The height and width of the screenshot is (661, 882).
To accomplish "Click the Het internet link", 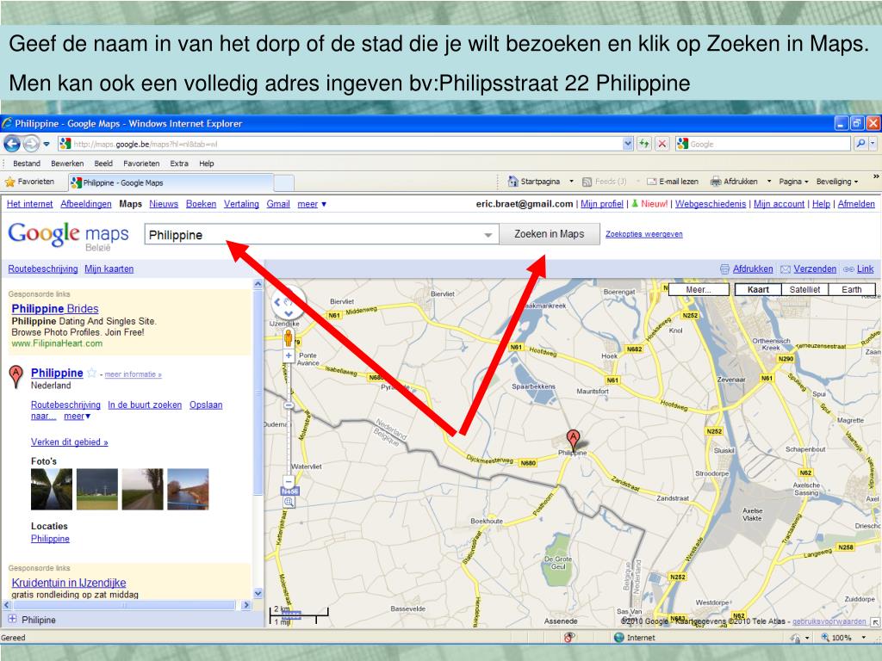I will point(30,204).
